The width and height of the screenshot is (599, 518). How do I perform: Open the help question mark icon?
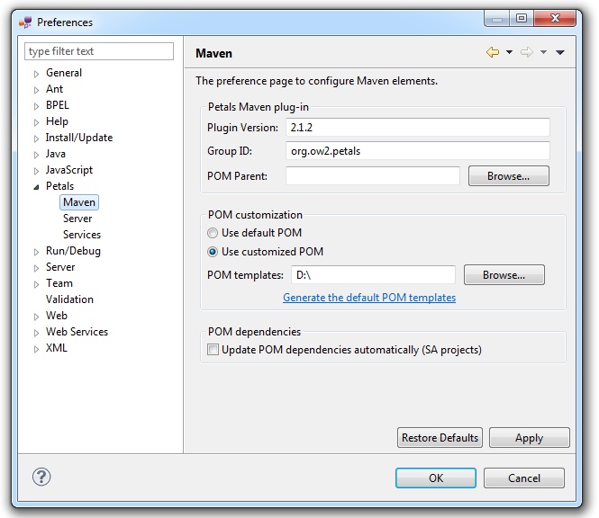click(41, 477)
